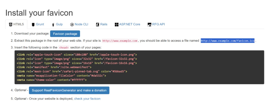
Task: Click the HTML5 shield icon
Action: 11,25
